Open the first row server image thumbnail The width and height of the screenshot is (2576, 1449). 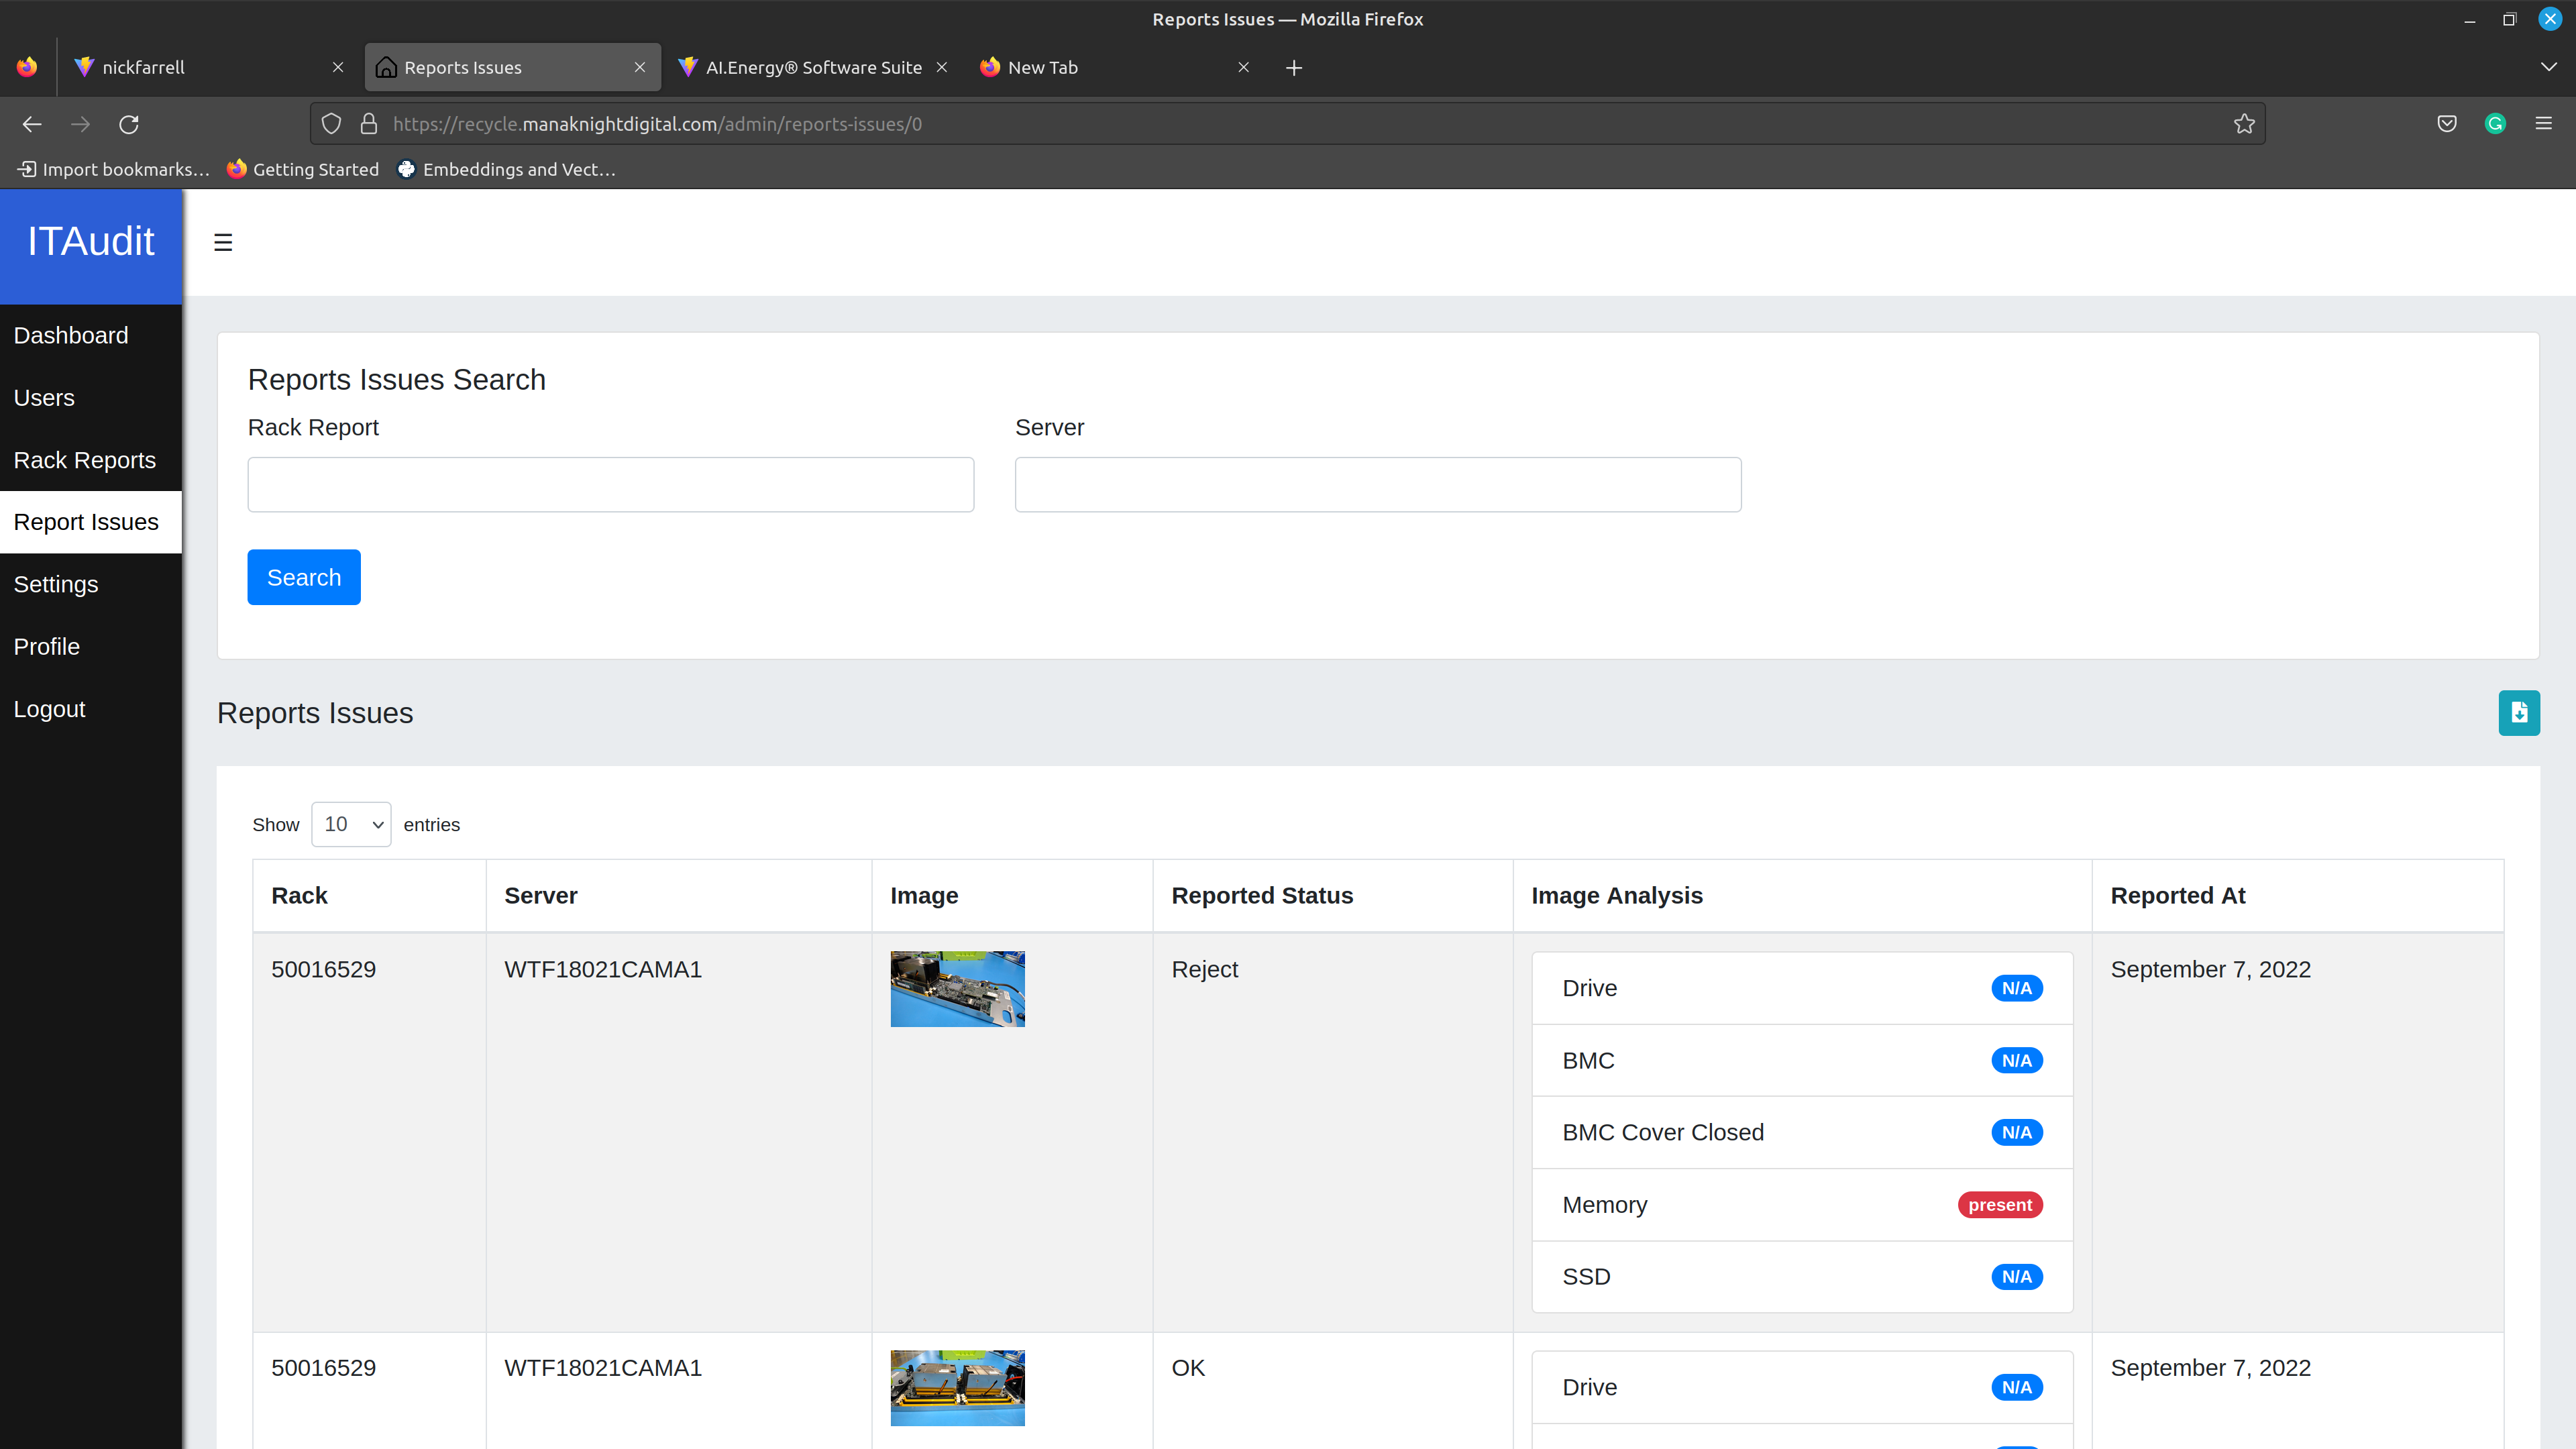click(957, 988)
